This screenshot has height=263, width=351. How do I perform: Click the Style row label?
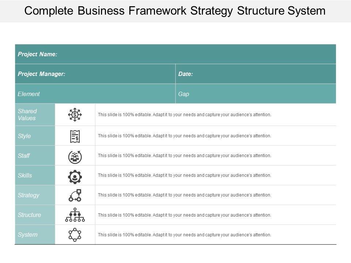(35, 136)
